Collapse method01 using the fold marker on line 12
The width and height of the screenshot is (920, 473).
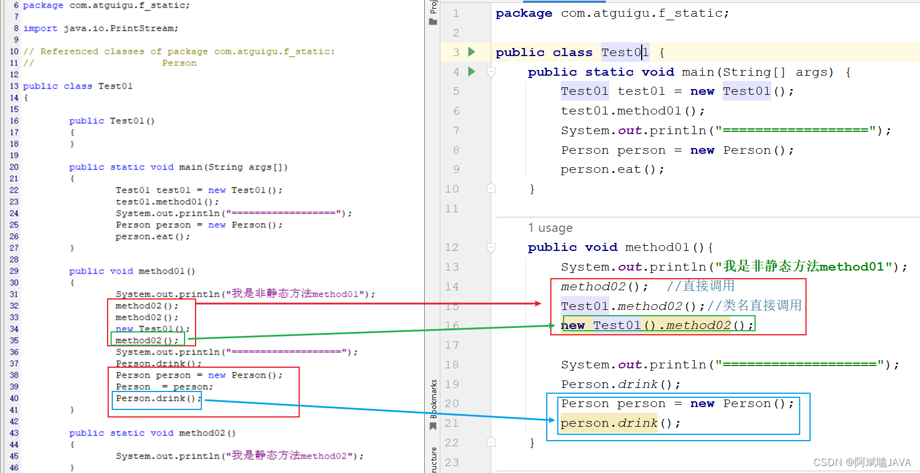[x=491, y=247]
